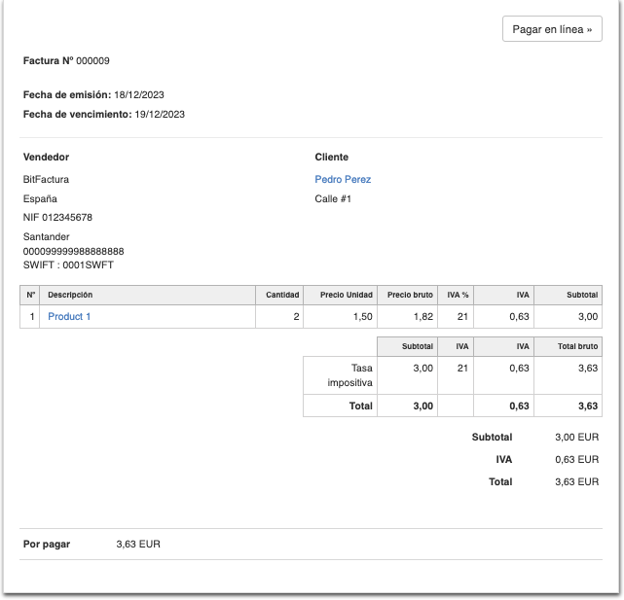624x600 pixels.
Task: Click the client address Calle #1
Action: tap(333, 198)
